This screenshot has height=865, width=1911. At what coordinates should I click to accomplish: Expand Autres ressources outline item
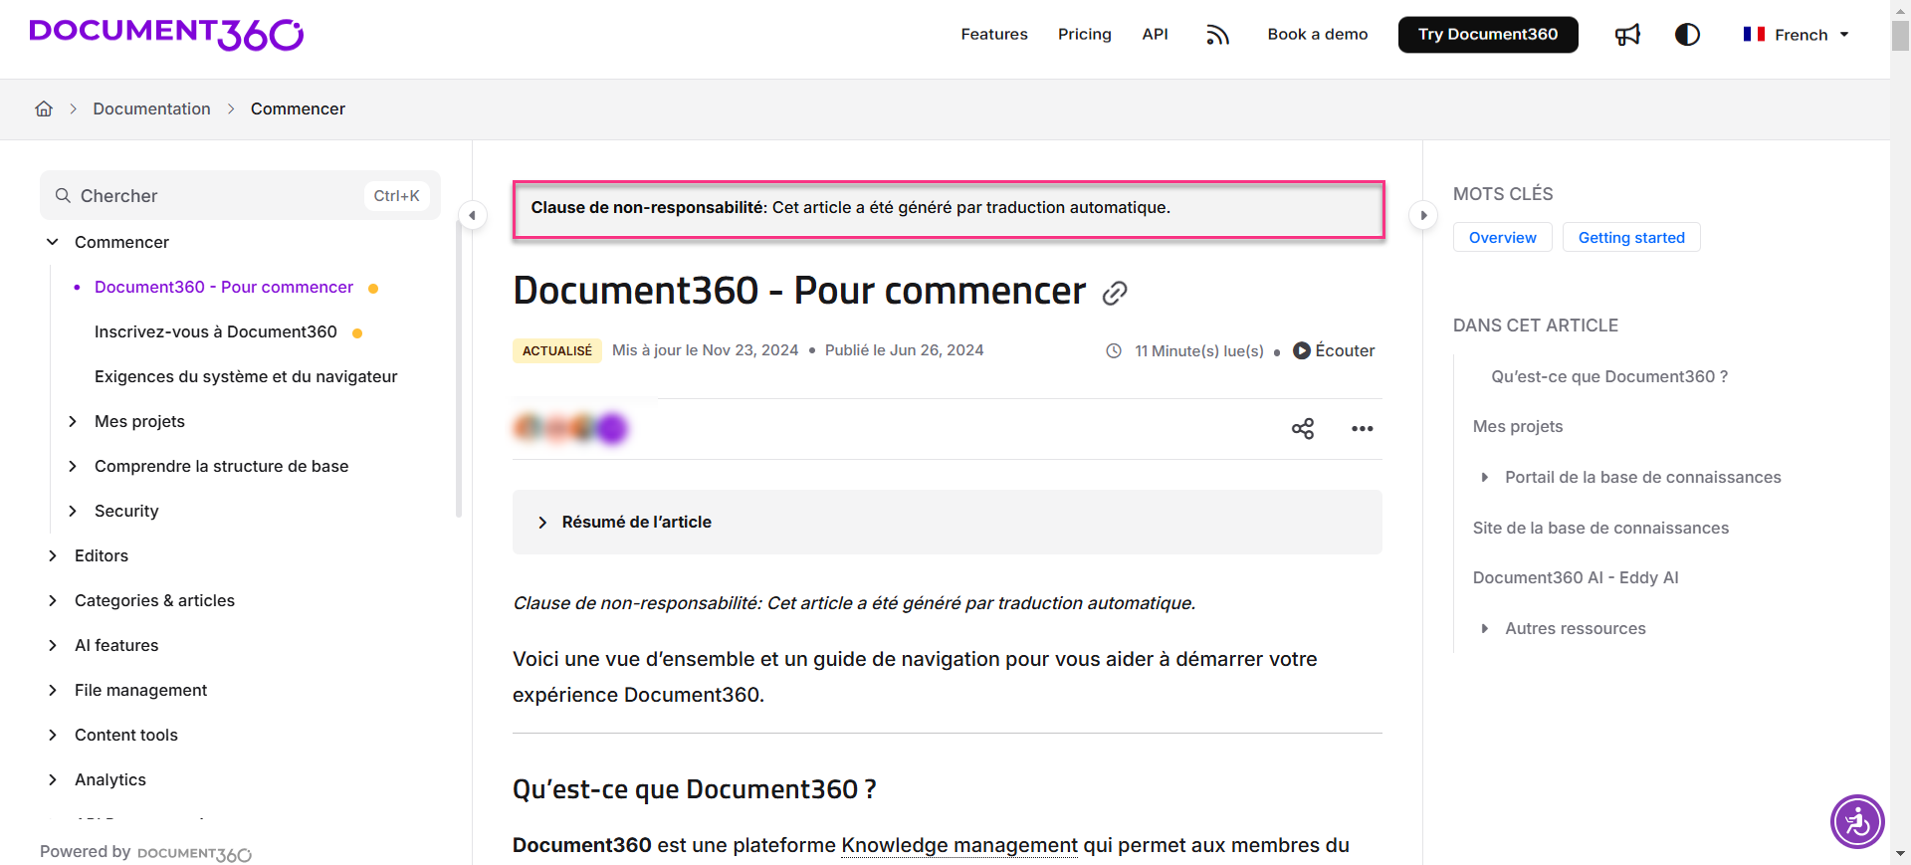click(1484, 628)
